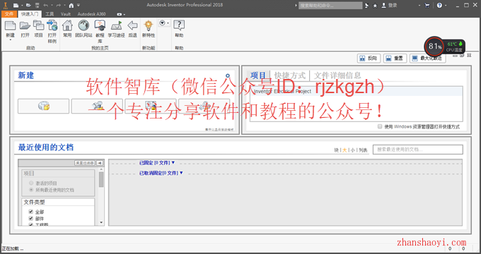Collapse the 已取消固定 [0 文件] section arrow

tap(181, 173)
